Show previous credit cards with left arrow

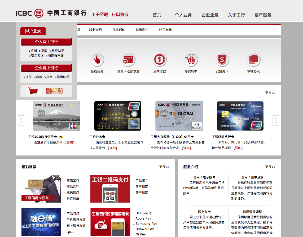click(x=21, y=121)
